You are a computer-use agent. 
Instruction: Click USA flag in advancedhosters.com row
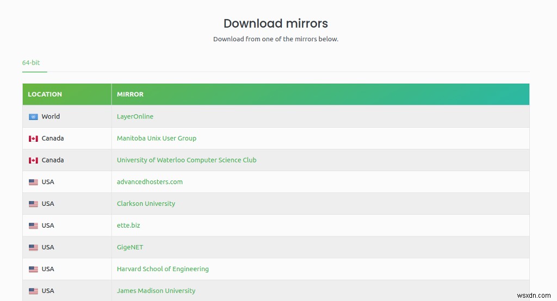tap(33, 182)
